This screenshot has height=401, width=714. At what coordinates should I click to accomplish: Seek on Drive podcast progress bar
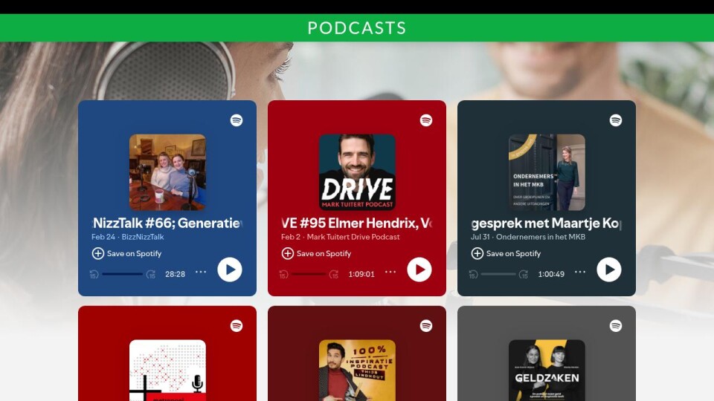308,274
